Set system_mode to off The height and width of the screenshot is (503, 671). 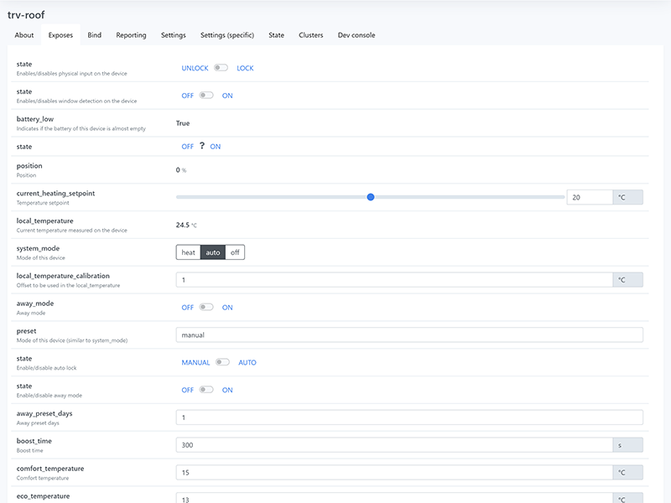[x=235, y=252]
